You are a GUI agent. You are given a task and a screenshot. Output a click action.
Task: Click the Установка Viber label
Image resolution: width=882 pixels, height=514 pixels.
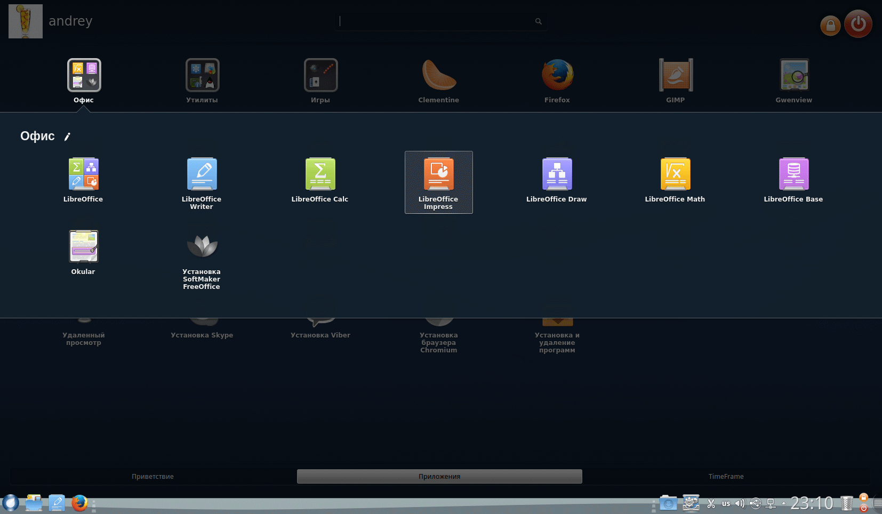(x=320, y=335)
